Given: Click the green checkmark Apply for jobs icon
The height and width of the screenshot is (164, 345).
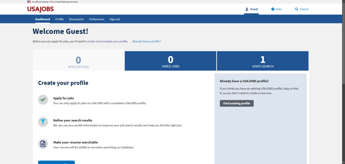Looking at the screenshot, I should [x=43, y=100].
